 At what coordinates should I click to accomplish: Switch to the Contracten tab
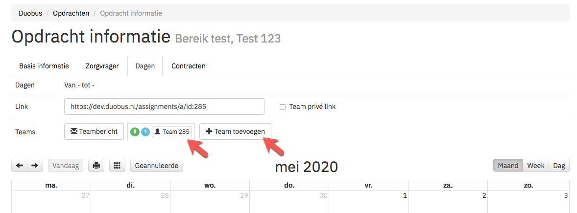click(189, 66)
